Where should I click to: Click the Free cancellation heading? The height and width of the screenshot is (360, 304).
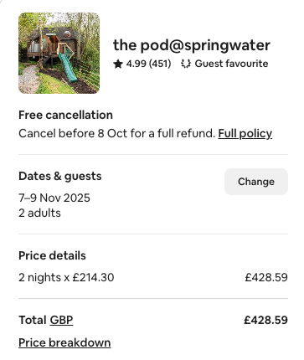65,115
